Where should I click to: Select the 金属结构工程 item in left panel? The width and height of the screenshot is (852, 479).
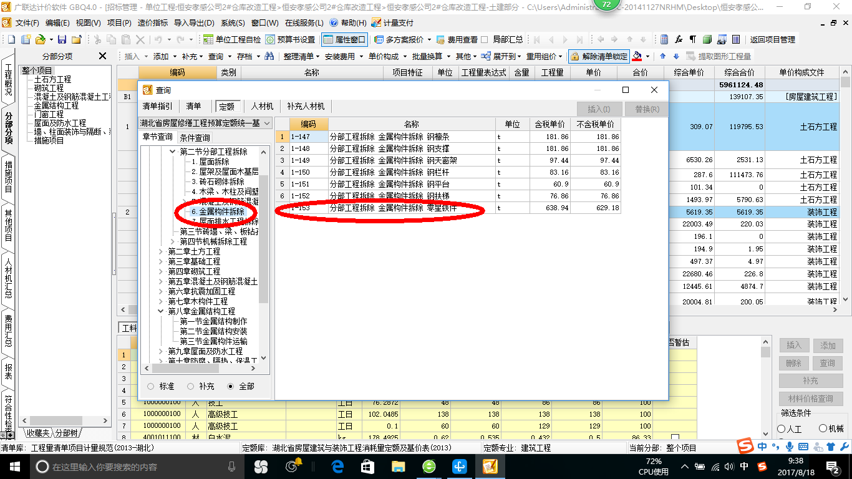coord(56,106)
